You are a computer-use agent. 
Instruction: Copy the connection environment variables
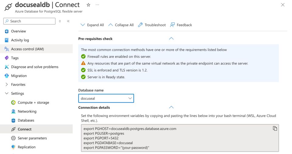[275, 128]
